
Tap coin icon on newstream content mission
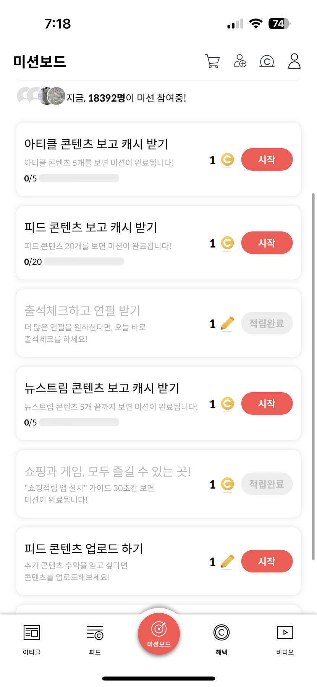(227, 404)
